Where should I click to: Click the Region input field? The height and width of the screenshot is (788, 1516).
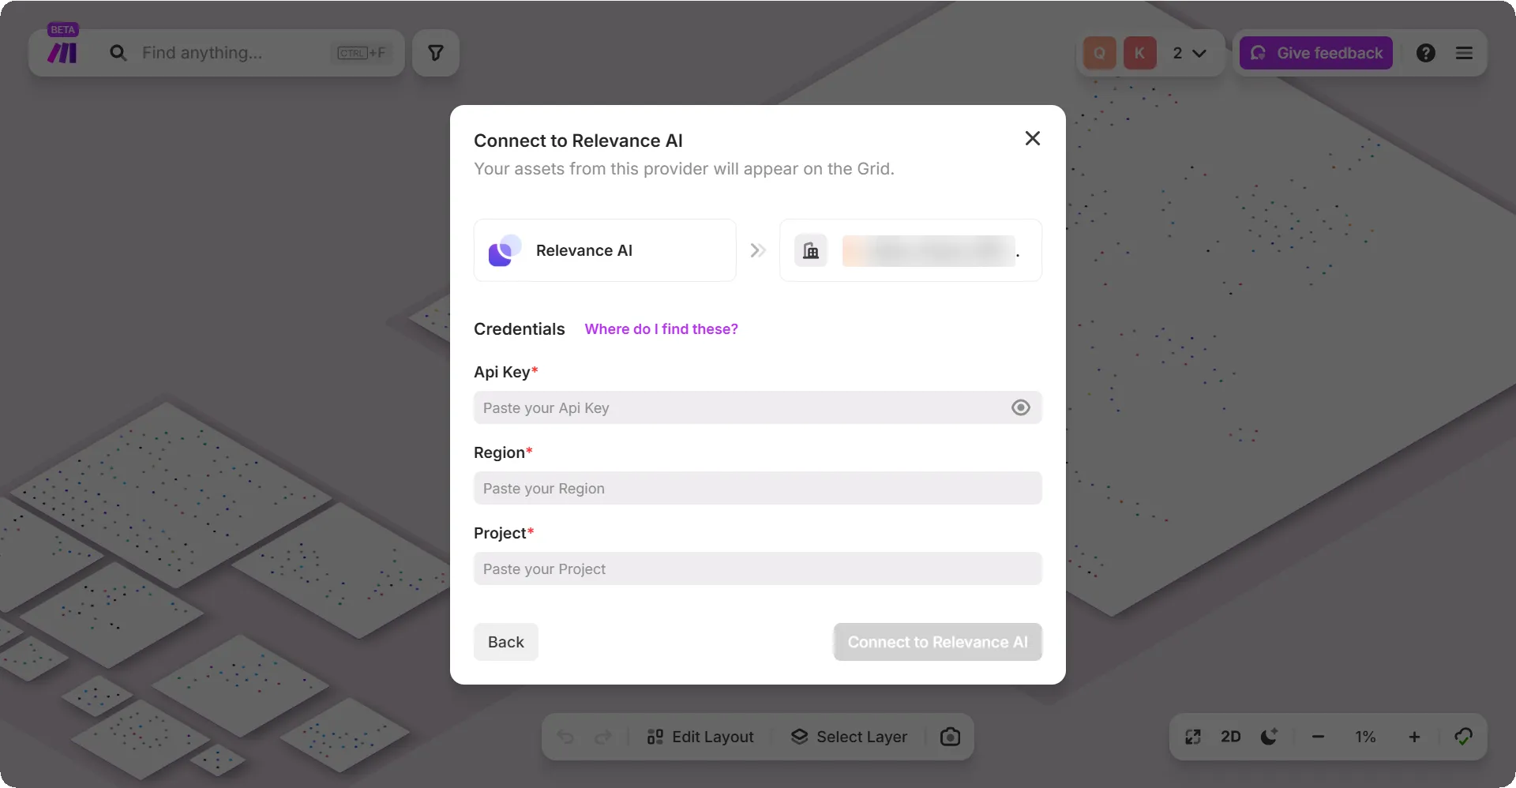758,488
